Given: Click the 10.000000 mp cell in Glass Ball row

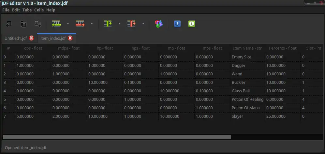Looking at the screenshot, I should tap(177, 91).
